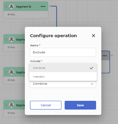Cancel the operation configuration
118x124 pixels.
point(46,105)
